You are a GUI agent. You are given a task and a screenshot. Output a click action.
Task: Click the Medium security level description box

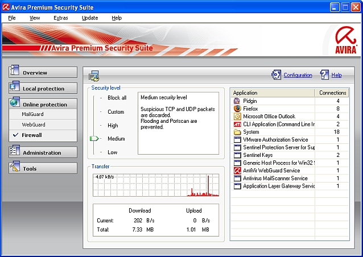pyautogui.click(x=178, y=123)
